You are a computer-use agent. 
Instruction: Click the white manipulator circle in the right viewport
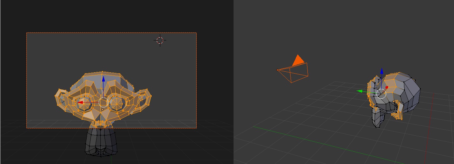click(381, 94)
